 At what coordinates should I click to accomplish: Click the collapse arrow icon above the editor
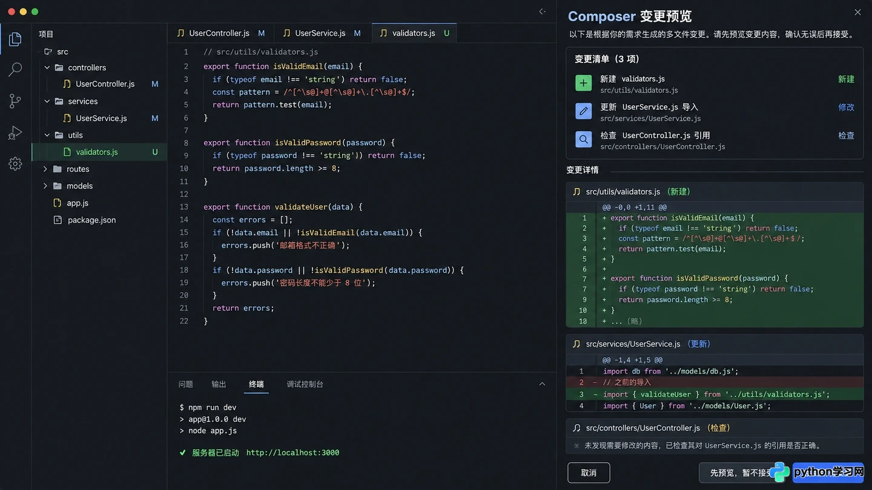[x=542, y=11]
